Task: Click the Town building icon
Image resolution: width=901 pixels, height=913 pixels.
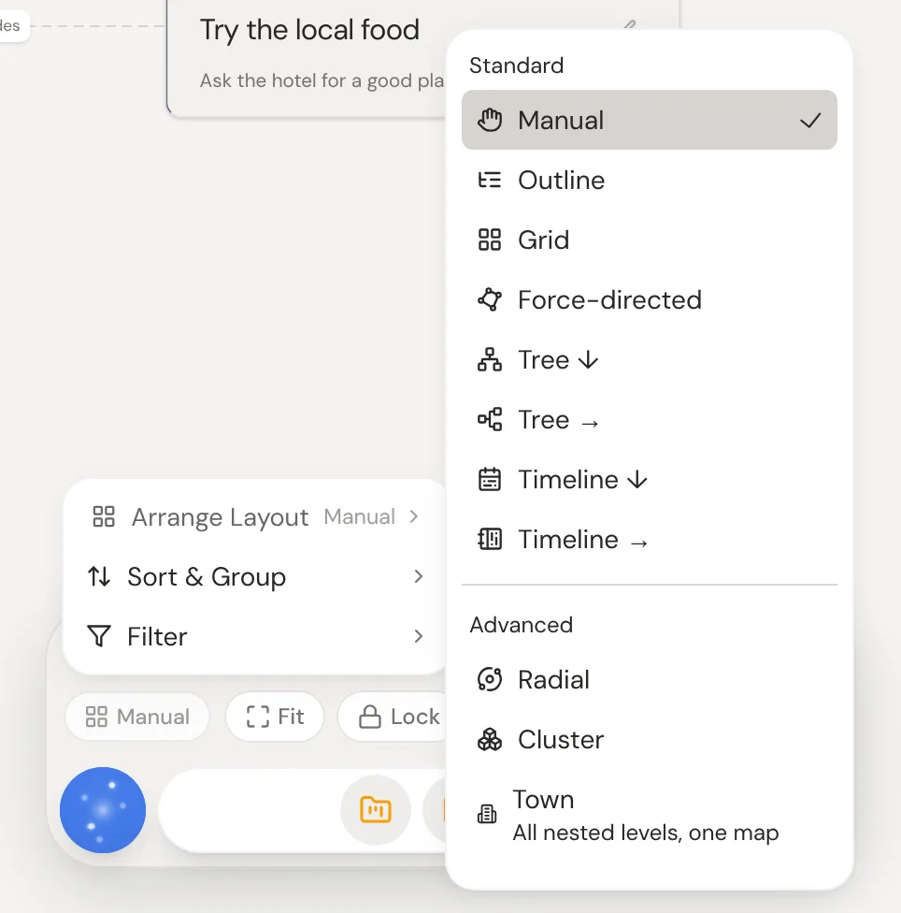Action: click(487, 814)
